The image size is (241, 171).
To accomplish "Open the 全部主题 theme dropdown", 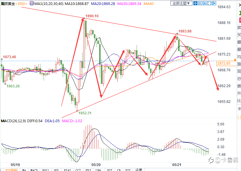I will tap(181, 3).
